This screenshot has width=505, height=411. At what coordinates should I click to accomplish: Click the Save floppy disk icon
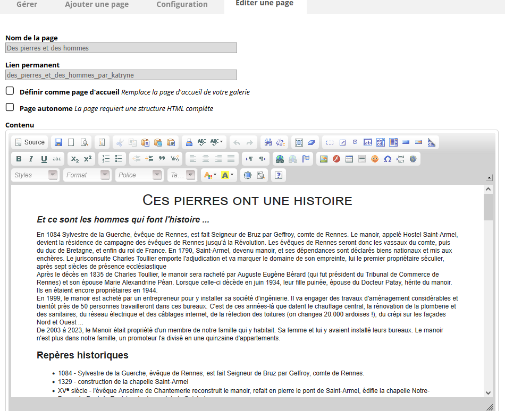(58, 142)
